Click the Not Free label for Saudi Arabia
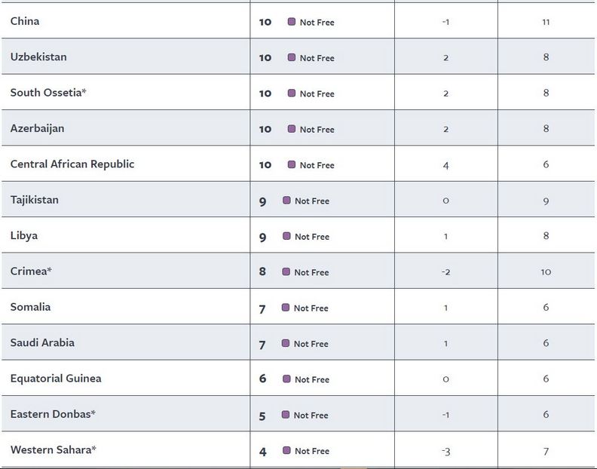This screenshot has height=469, width=597. (x=311, y=344)
